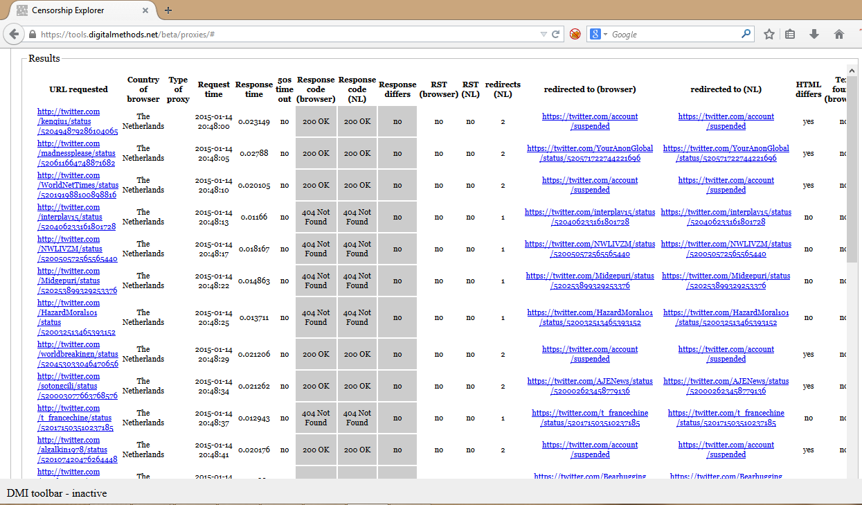
Task: Click request time 2015-01-14 20:48:13
Action: 214,217
